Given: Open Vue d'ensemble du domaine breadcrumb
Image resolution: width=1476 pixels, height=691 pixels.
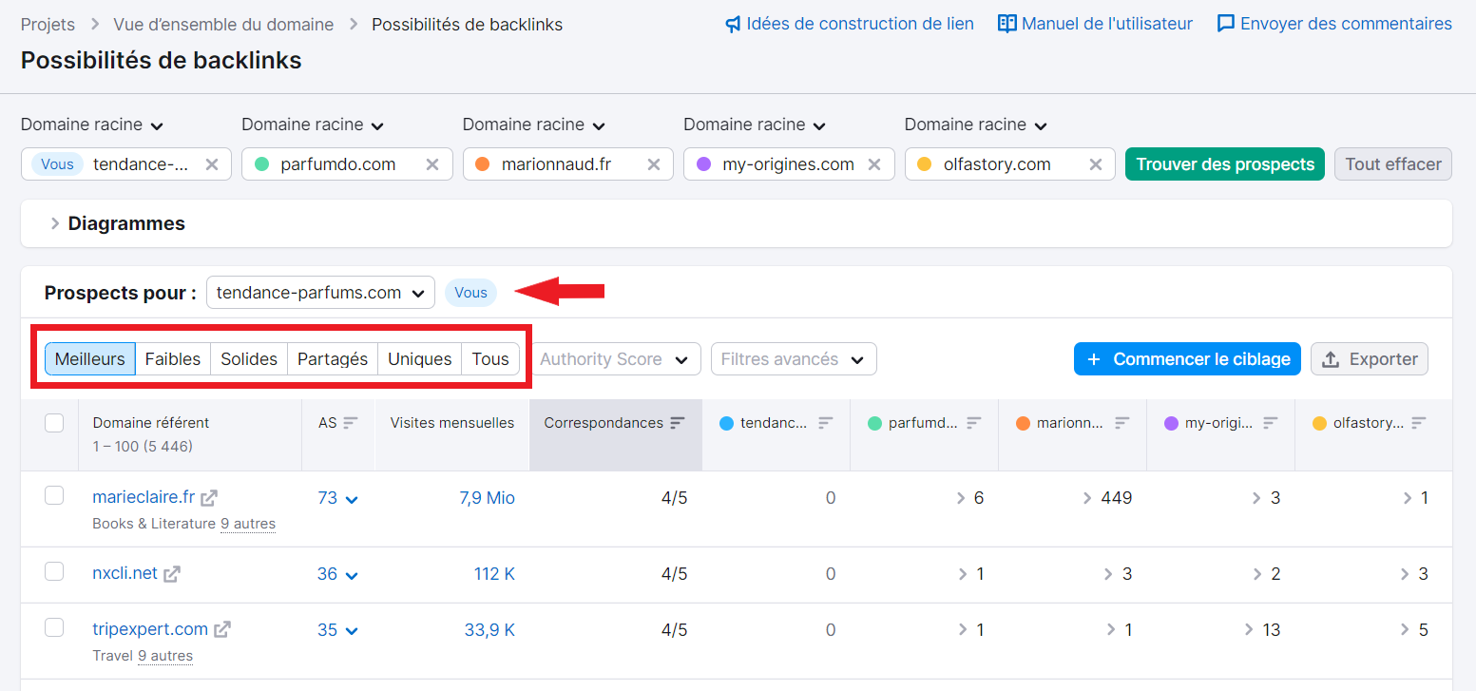Looking at the screenshot, I should point(223,25).
